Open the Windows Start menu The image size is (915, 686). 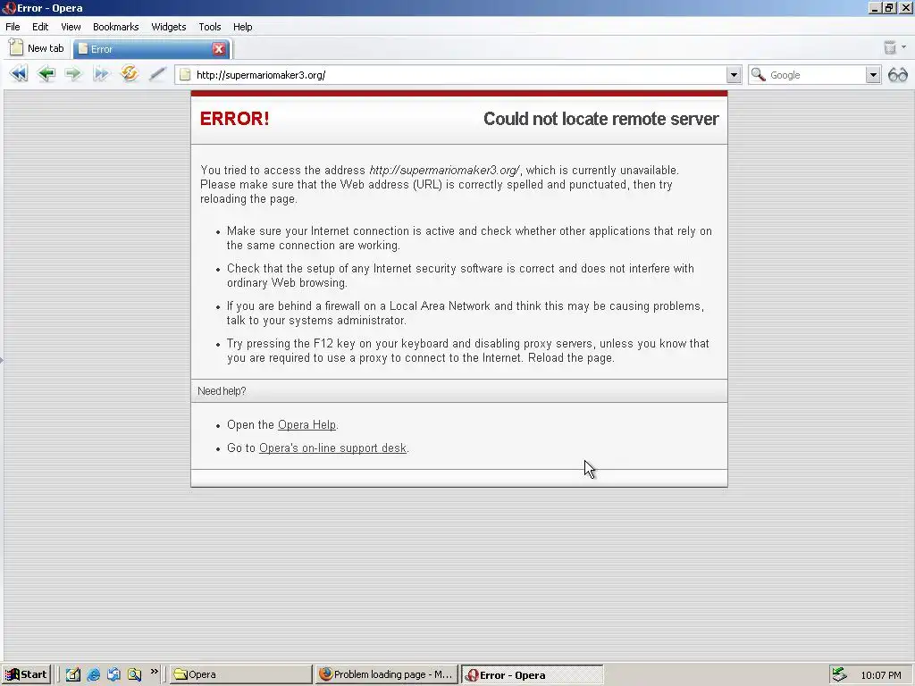pos(26,674)
